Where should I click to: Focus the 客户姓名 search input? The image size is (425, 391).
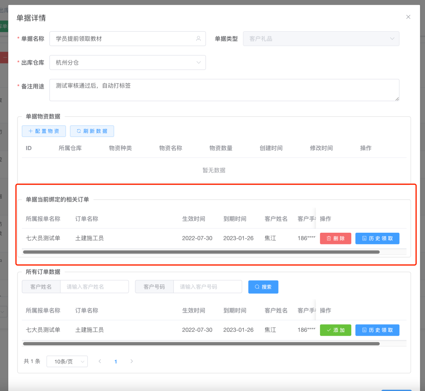pyautogui.click(x=94, y=287)
